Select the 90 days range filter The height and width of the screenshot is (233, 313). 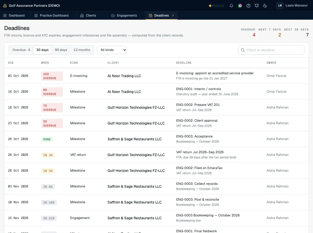[x=61, y=50]
